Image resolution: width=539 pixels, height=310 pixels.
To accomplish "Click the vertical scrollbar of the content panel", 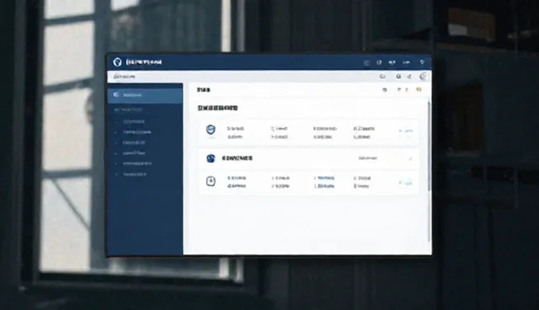I will 429,172.
